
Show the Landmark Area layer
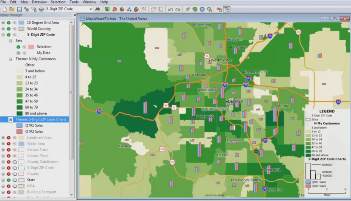pyautogui.click(x=9, y=138)
